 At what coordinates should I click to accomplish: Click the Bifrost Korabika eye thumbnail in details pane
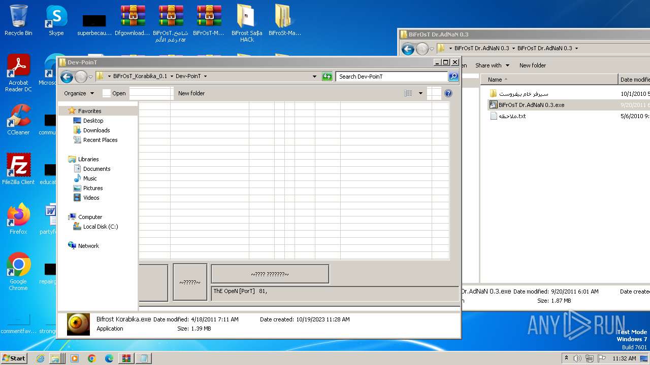(78, 324)
